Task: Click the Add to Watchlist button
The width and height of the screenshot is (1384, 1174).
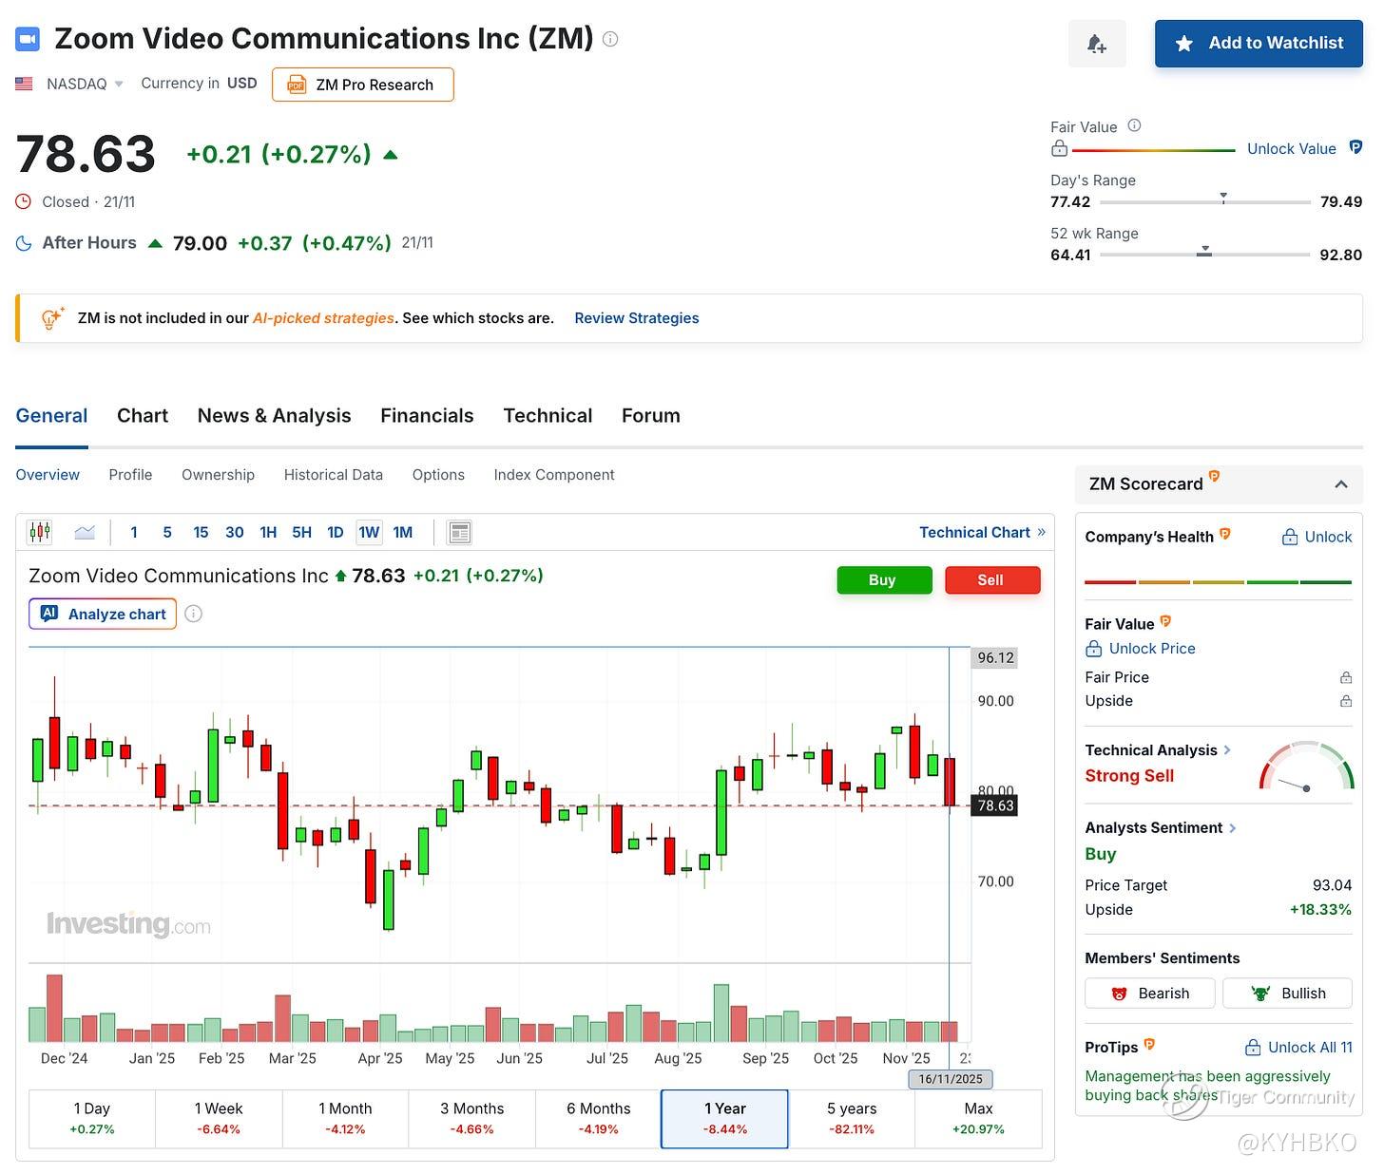Action: point(1259,44)
